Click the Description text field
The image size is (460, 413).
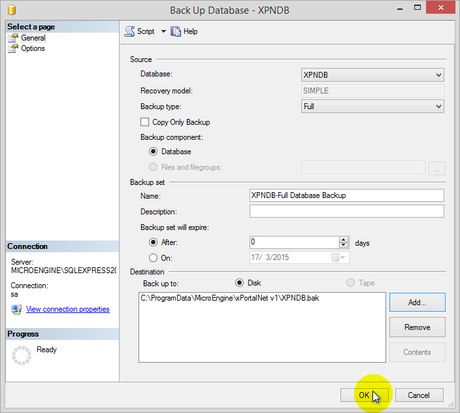click(346, 211)
